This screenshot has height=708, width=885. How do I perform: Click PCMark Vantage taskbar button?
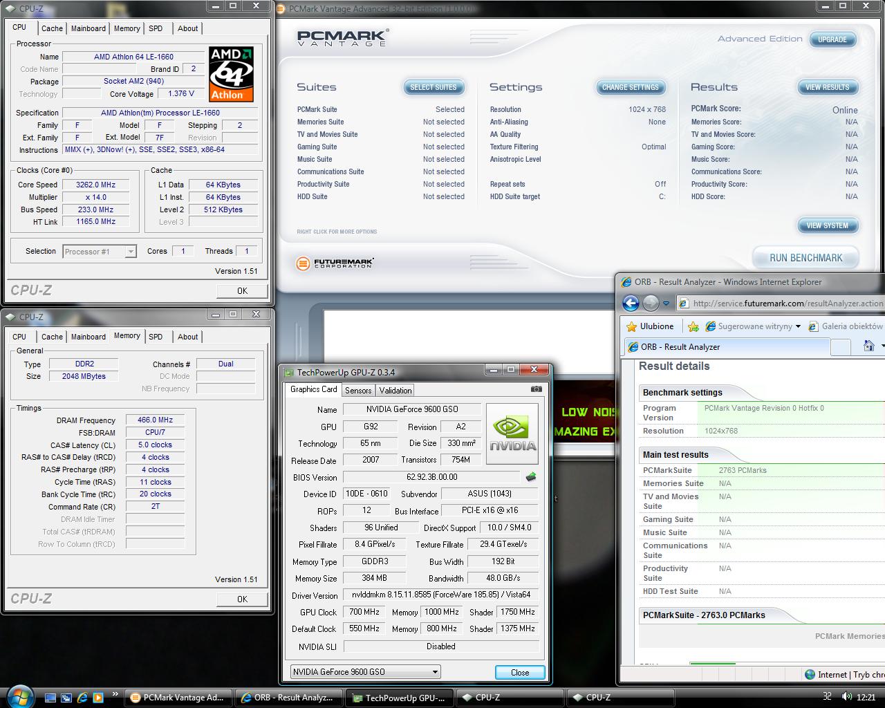[x=178, y=698]
